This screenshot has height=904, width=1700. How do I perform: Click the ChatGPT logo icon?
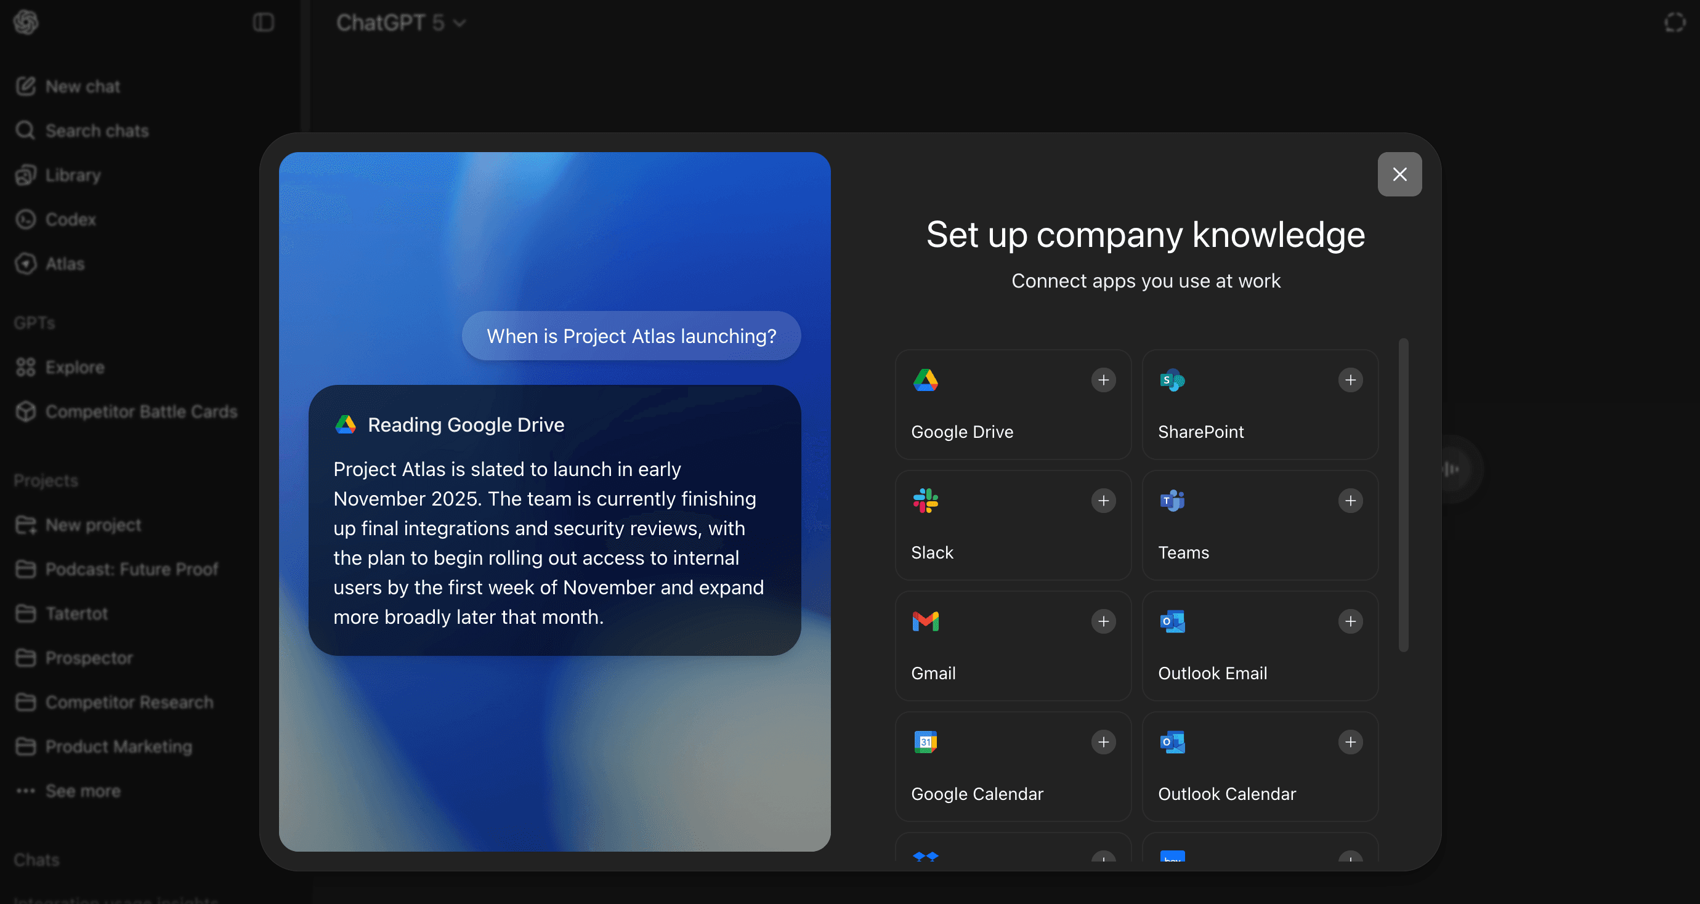point(26,23)
